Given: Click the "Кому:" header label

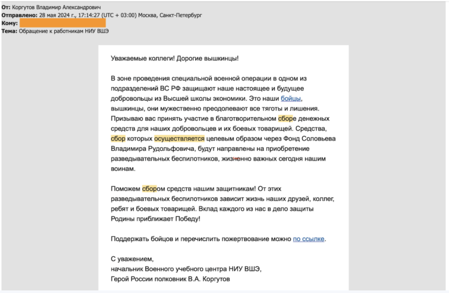Looking at the screenshot, I should coord(9,23).
